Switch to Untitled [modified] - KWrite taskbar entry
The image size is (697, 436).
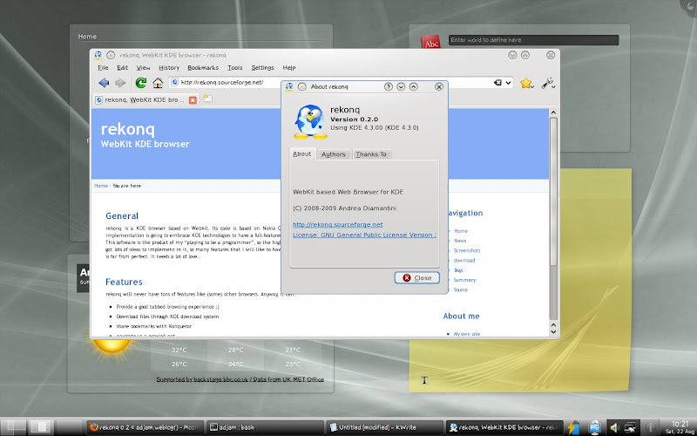click(384, 427)
